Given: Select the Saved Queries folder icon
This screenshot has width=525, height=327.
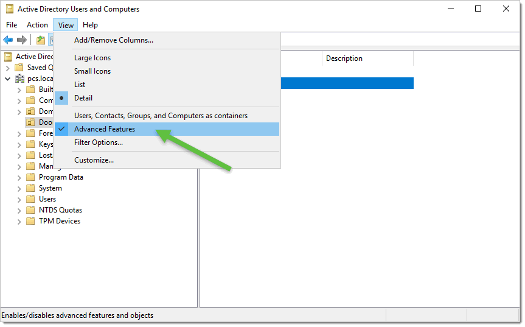Looking at the screenshot, I should (x=19, y=68).
